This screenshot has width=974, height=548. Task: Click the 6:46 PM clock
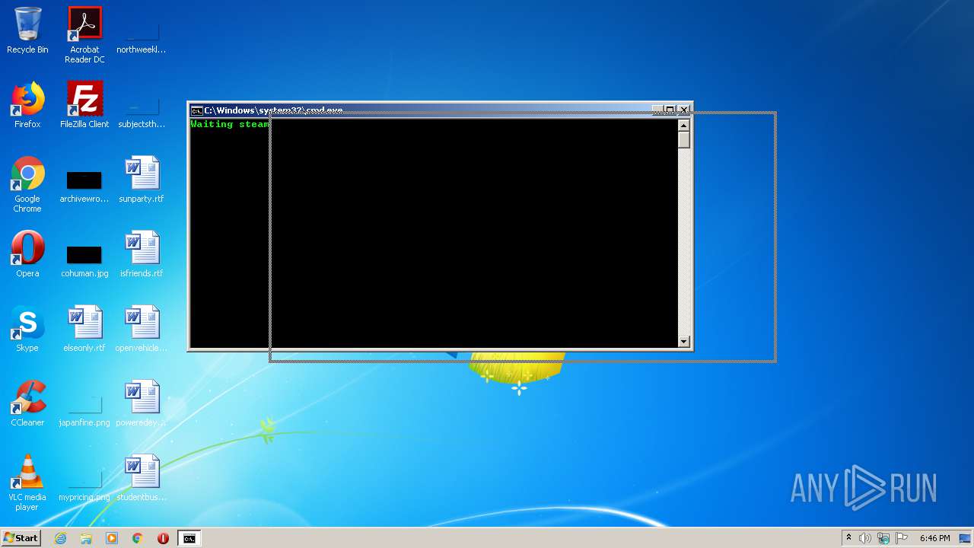tap(934, 538)
